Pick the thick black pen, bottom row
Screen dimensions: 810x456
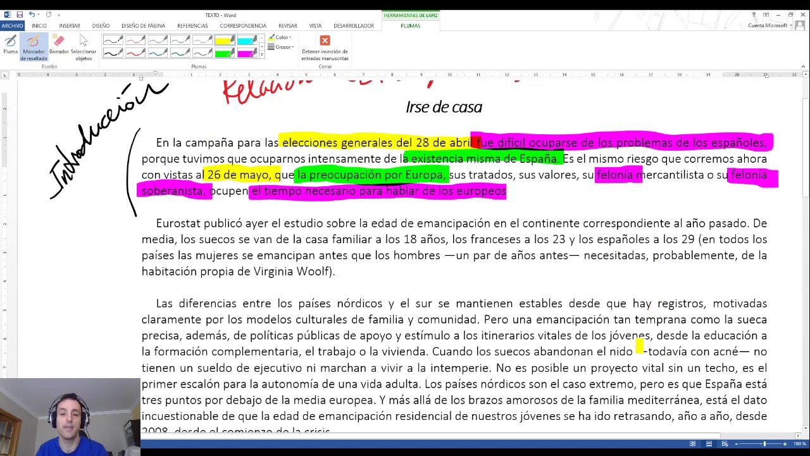[x=113, y=53]
